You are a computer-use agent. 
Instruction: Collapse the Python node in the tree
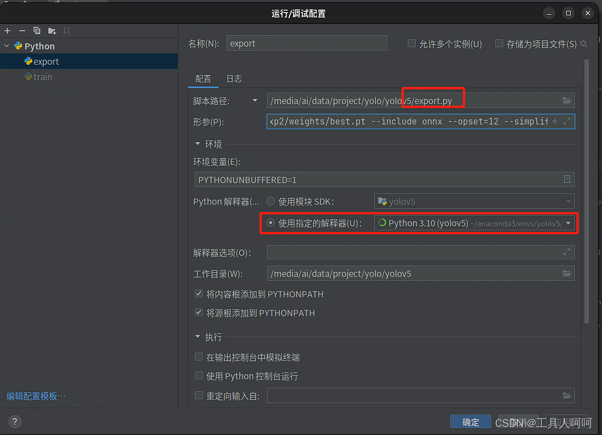click(x=6, y=45)
